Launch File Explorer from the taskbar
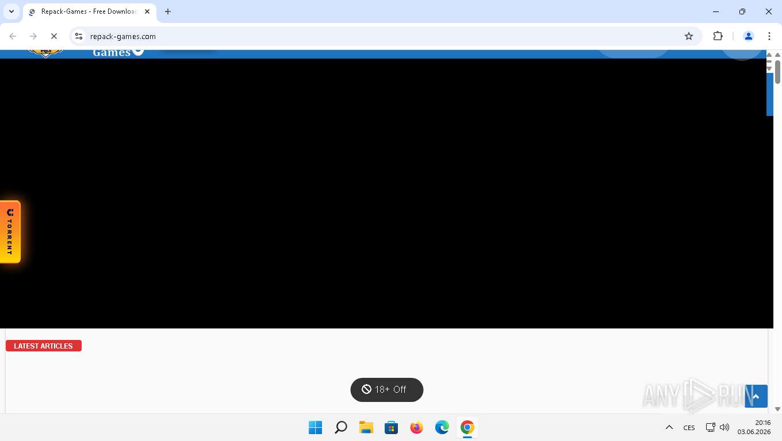The height and width of the screenshot is (441, 782). pyautogui.click(x=366, y=428)
